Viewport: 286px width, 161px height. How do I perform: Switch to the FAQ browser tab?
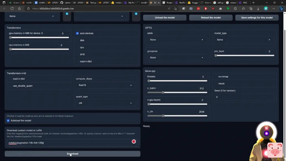(x=243, y=3)
